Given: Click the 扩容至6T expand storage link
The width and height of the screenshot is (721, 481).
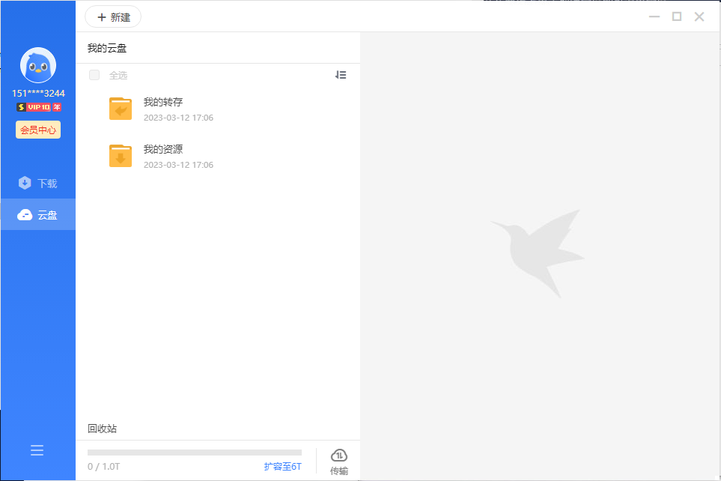Looking at the screenshot, I should tap(282, 467).
